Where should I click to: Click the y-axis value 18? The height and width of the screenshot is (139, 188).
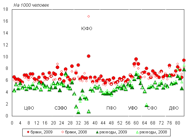point(6,9)
